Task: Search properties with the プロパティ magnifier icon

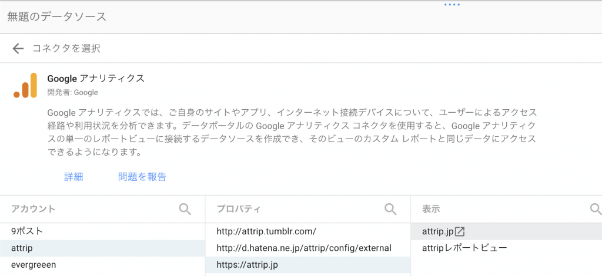Action: click(x=390, y=209)
